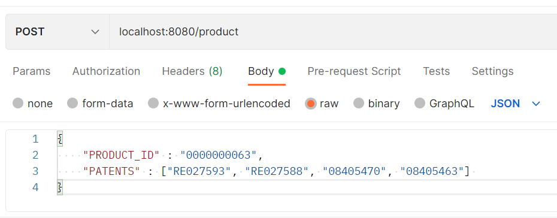Image resolution: width=557 pixels, height=218 pixels.
Task: Open the Settings tab
Action: [492, 71]
